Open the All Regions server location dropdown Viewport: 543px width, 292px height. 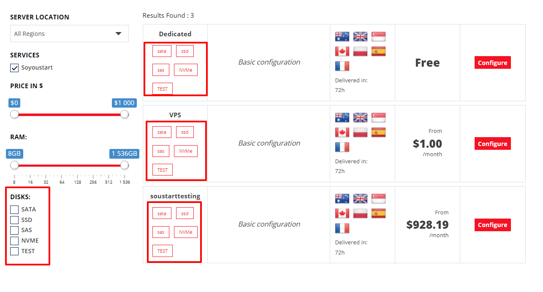[69, 34]
